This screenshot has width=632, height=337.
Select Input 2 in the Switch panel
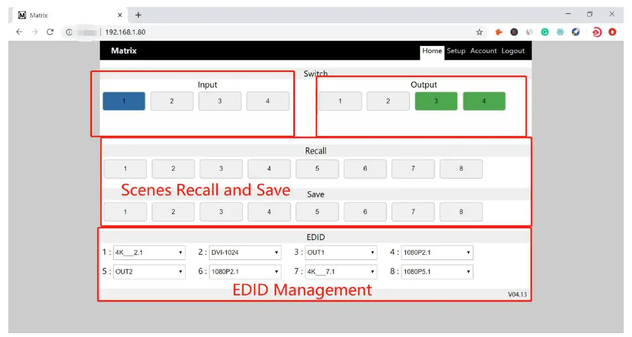pos(172,101)
